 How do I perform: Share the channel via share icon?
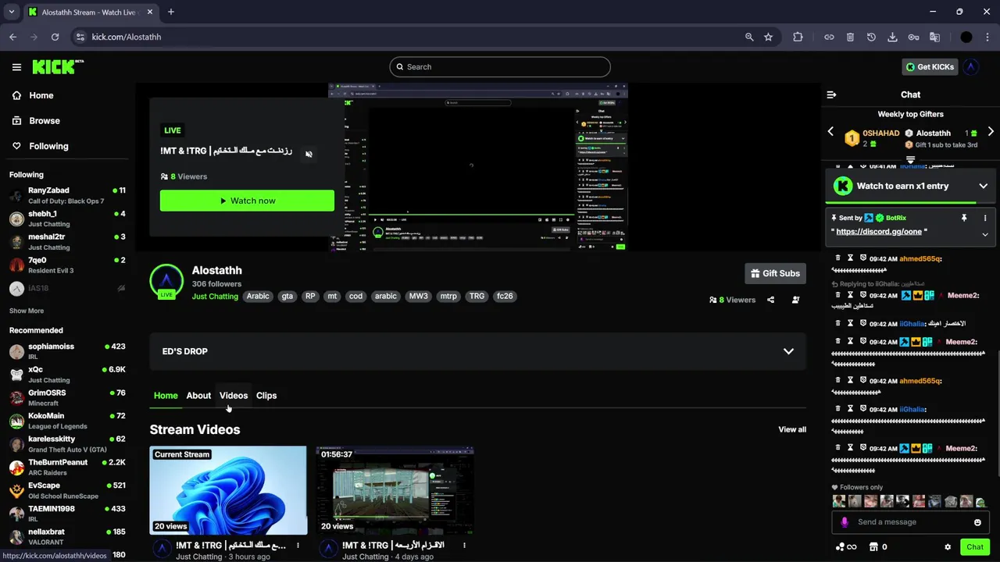click(x=770, y=300)
